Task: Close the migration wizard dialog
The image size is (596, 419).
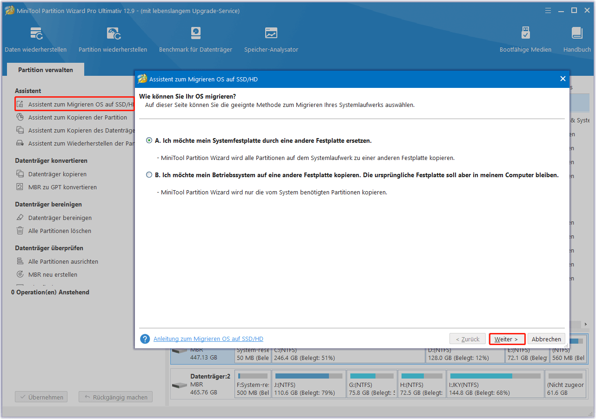Action: [563, 79]
